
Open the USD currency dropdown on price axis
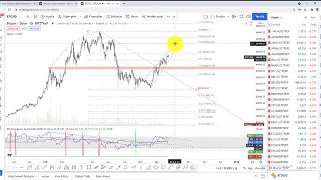tap(260, 23)
